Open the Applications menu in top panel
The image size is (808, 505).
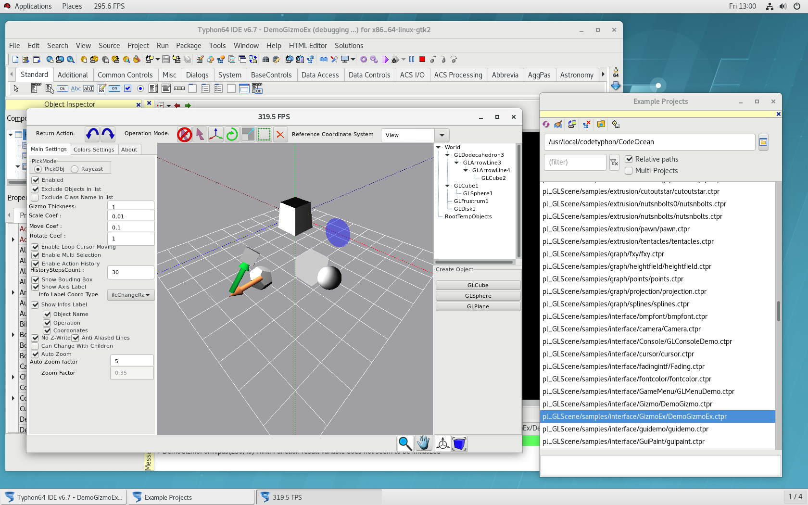click(33, 6)
